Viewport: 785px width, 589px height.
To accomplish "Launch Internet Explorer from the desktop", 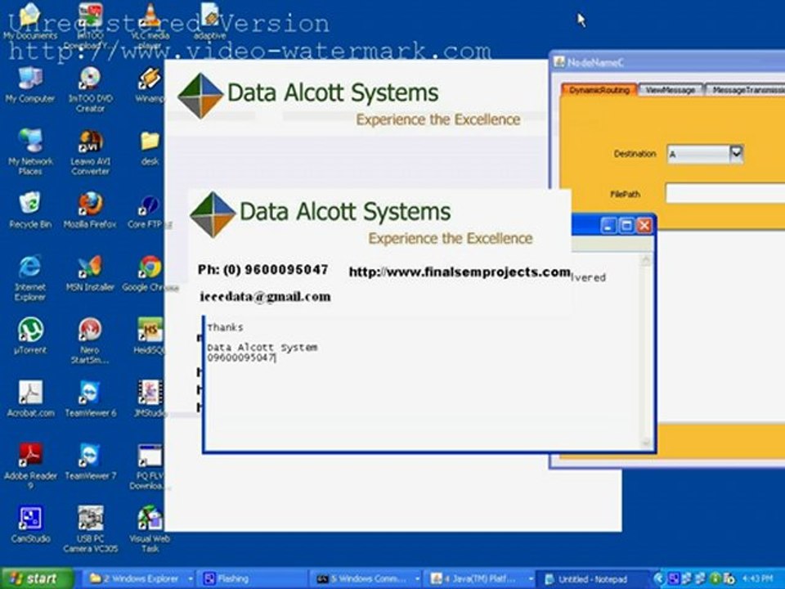I will click(x=30, y=278).
